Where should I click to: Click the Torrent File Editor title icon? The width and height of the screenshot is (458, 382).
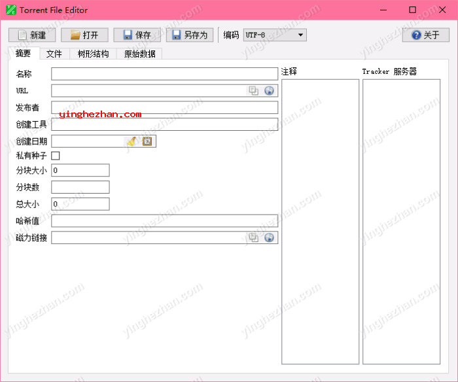point(10,10)
